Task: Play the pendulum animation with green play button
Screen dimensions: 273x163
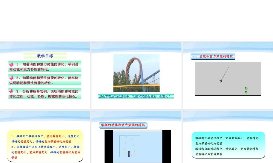Action: tap(246, 88)
